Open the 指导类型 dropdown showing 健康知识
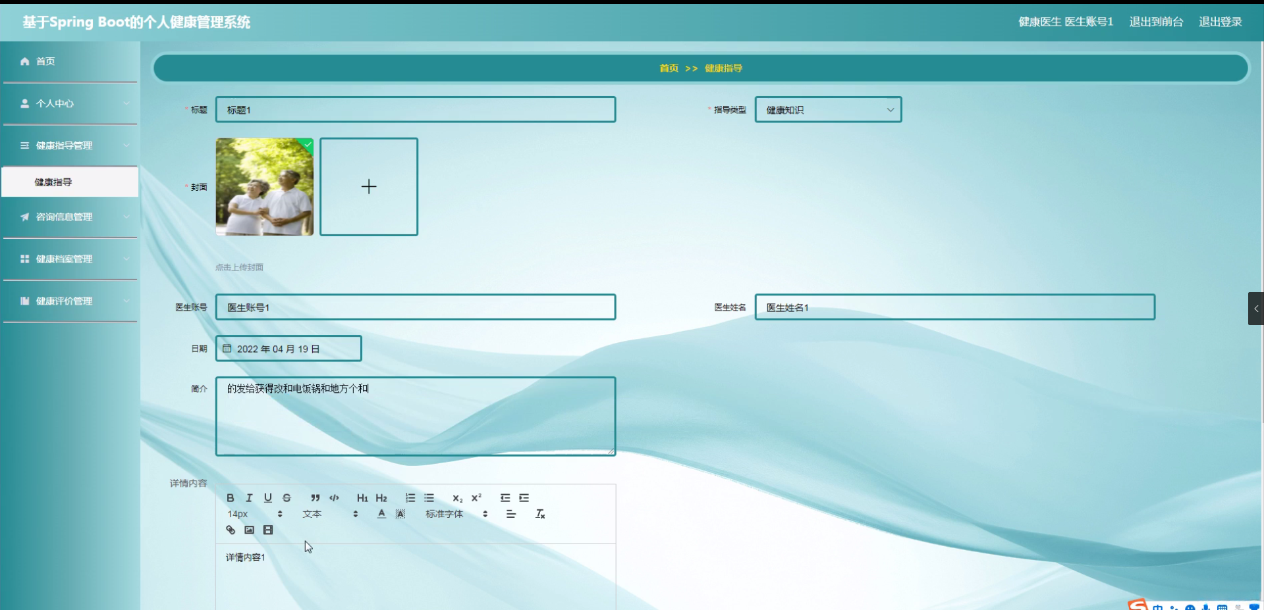Screen dimensions: 1264x610 click(828, 110)
